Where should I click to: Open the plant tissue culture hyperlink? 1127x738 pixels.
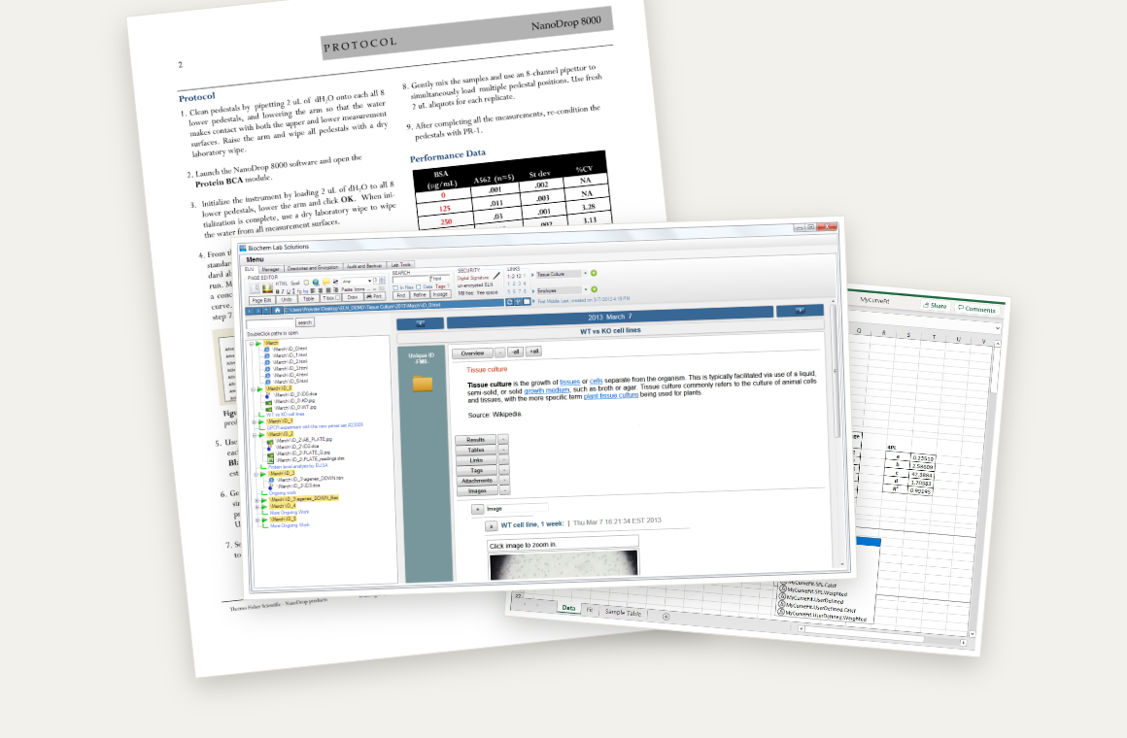point(611,395)
